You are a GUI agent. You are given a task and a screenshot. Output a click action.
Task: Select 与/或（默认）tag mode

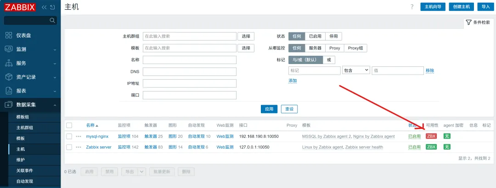point(305,60)
